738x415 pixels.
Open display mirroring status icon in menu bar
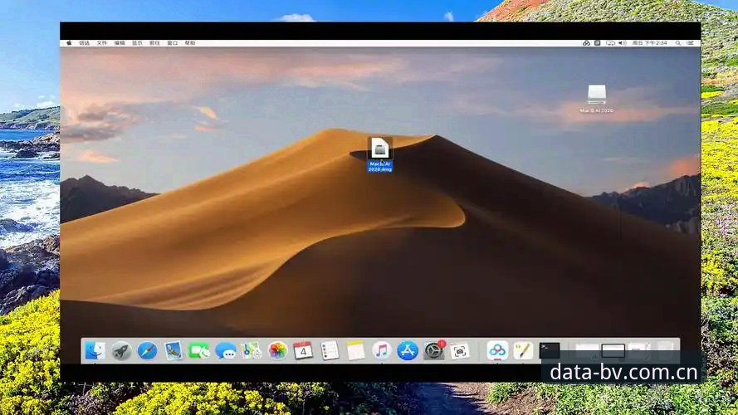click(x=610, y=43)
